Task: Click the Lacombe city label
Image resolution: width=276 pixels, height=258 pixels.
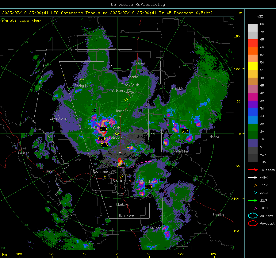Action: (132, 77)
